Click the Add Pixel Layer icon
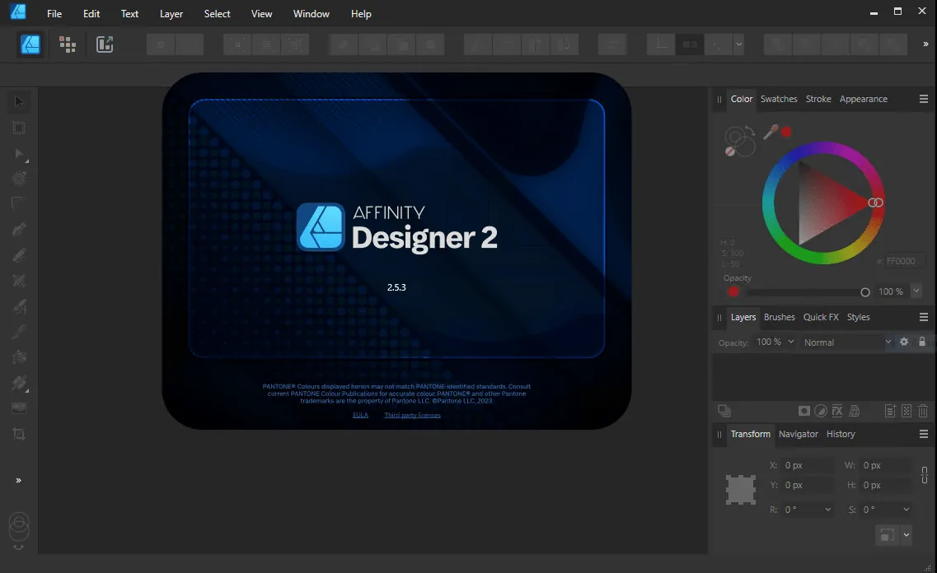This screenshot has width=937, height=573. tap(907, 411)
